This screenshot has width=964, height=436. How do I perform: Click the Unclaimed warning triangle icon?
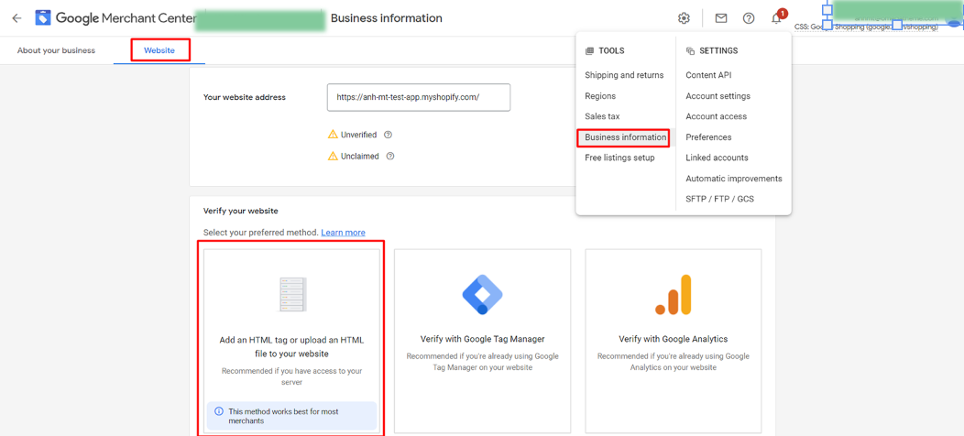pos(333,156)
